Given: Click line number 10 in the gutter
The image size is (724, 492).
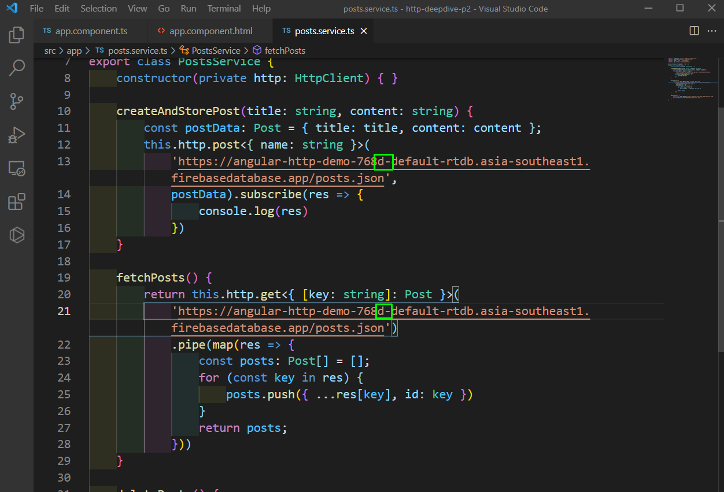Looking at the screenshot, I should [x=64, y=112].
